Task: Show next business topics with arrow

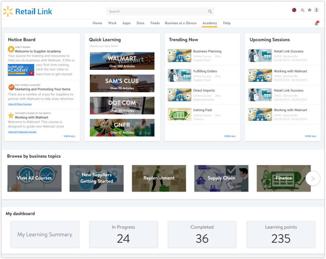Action: tap(313, 178)
